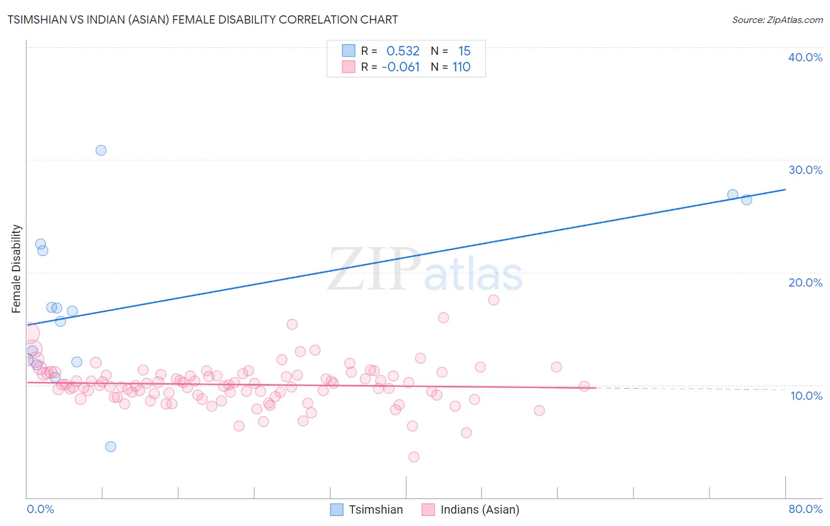Select the Tsimshian legend label
This screenshot has height=526, width=830.
pyautogui.click(x=375, y=509)
